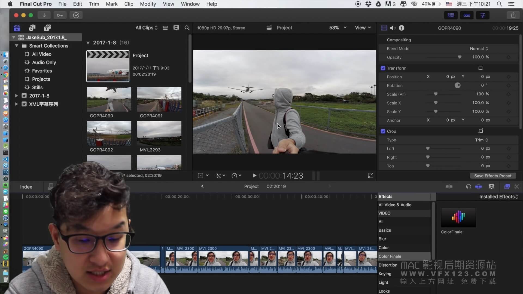
Task: Change Blend Mode Normal dropdown
Action: pos(479,49)
